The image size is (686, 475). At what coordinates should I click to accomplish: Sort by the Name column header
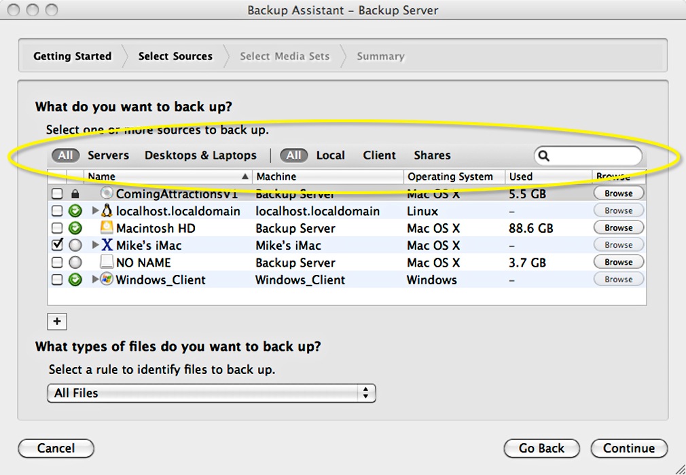[168, 176]
